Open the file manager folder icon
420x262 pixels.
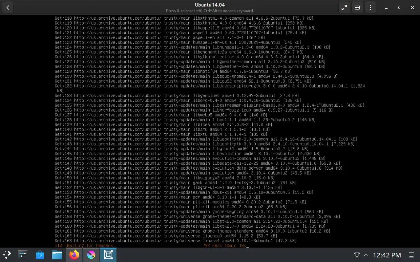pos(57,255)
